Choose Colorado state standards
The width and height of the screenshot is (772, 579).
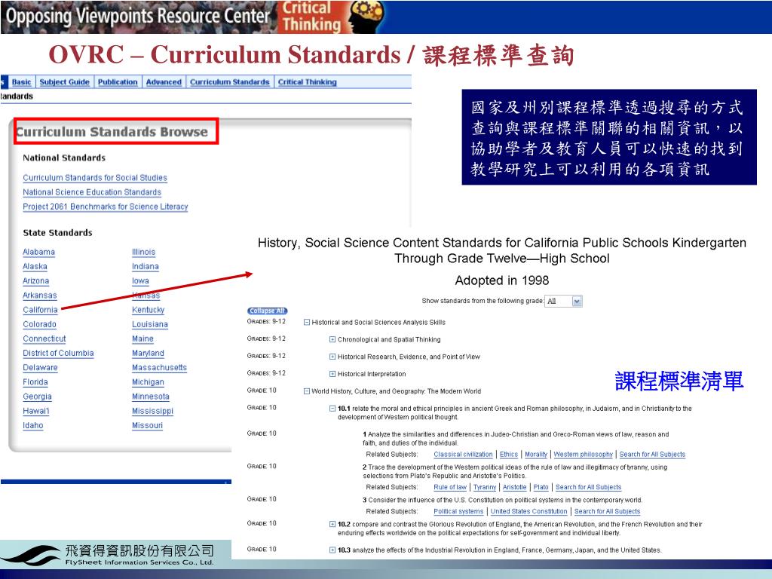pos(39,324)
